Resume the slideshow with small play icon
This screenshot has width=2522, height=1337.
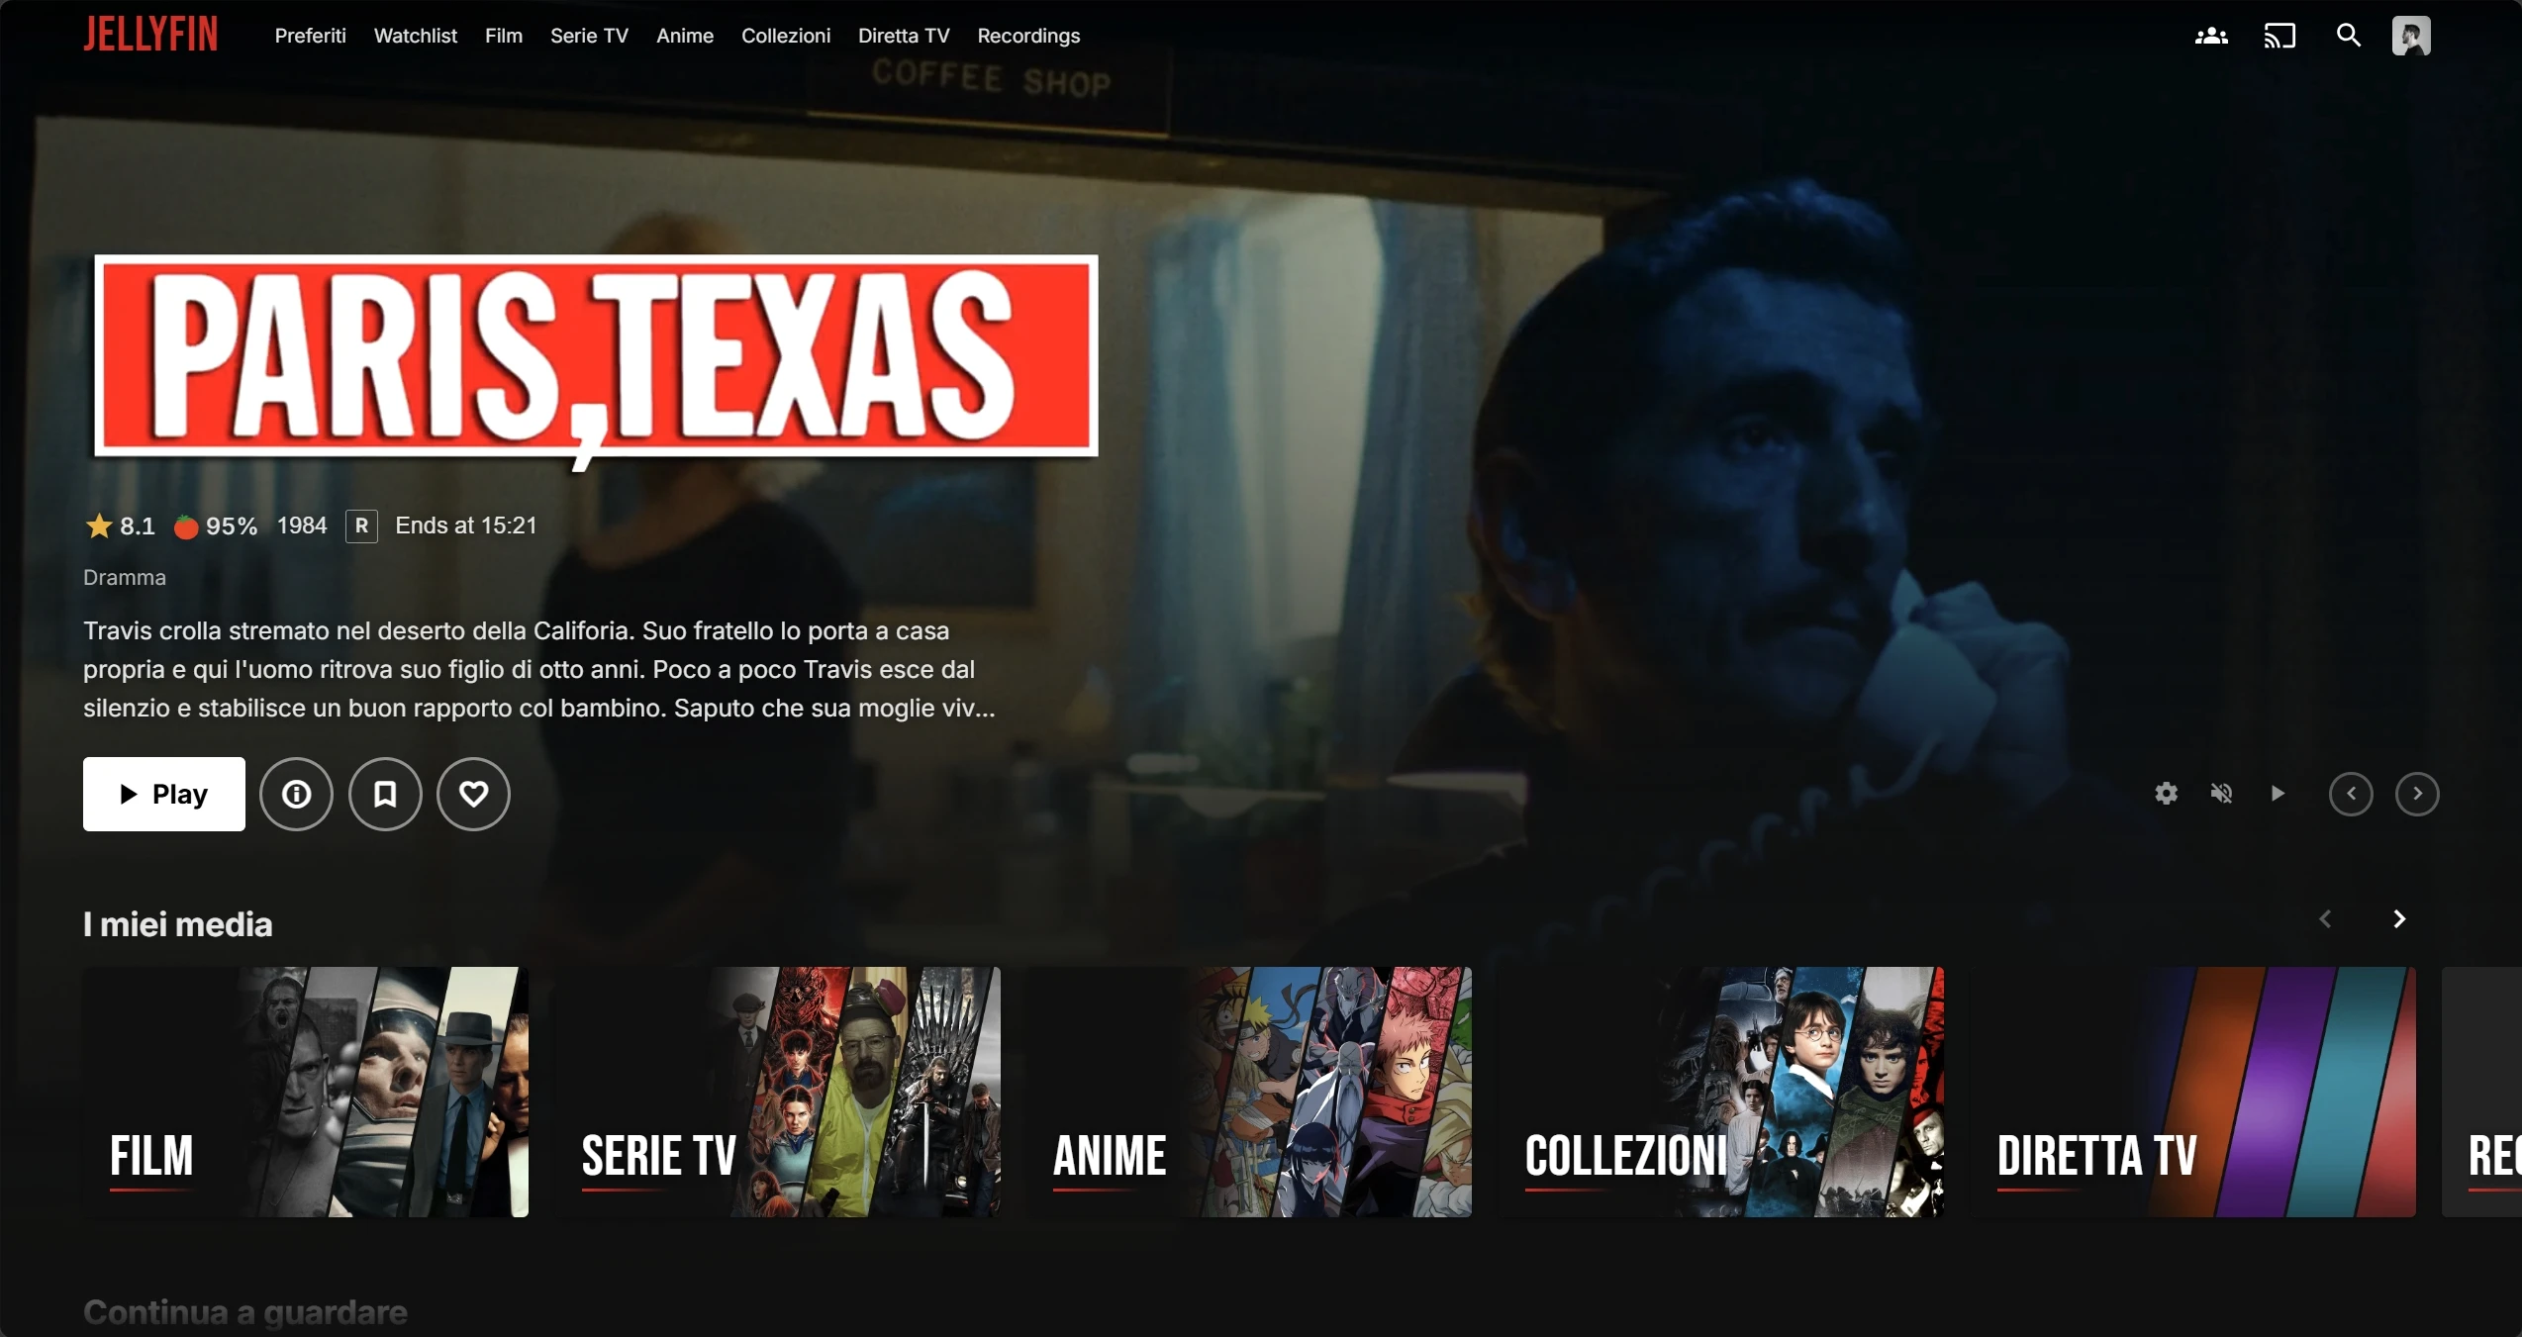coord(2278,794)
